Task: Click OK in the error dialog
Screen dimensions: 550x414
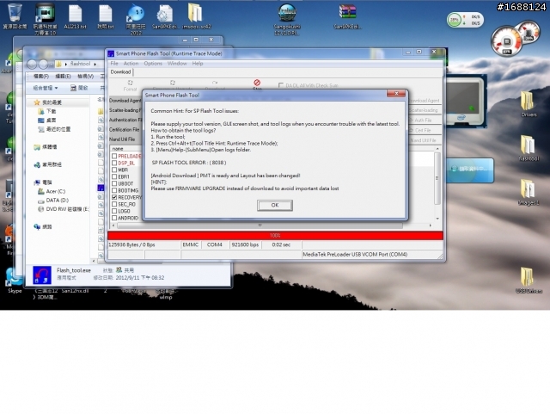Action: [x=275, y=205]
